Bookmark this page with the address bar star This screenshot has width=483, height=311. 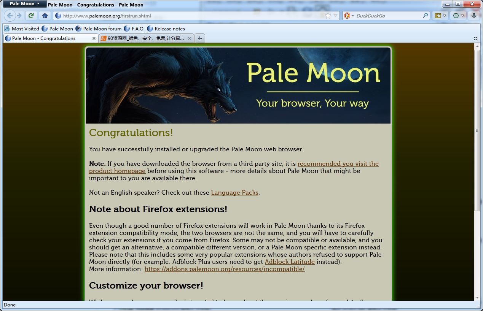coord(328,16)
